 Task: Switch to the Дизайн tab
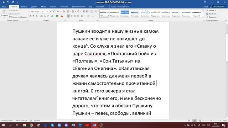34,7
